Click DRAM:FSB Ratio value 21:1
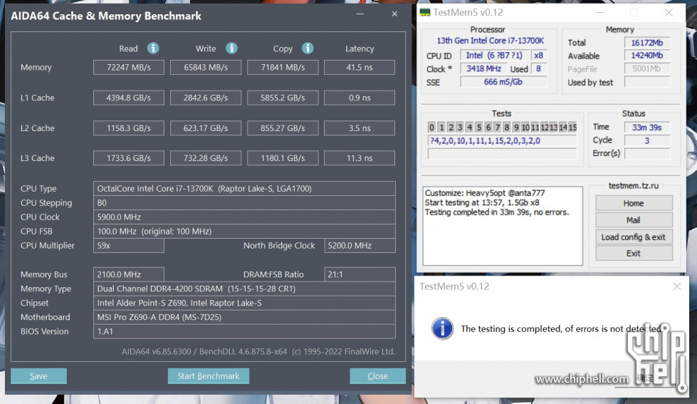This screenshot has height=404, width=697. [360, 274]
